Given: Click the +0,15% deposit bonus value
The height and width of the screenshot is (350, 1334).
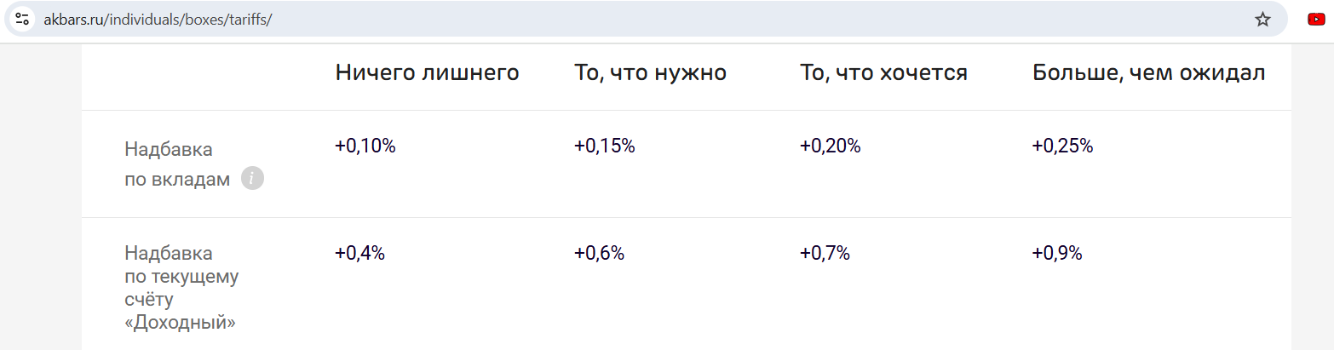Looking at the screenshot, I should click(605, 146).
